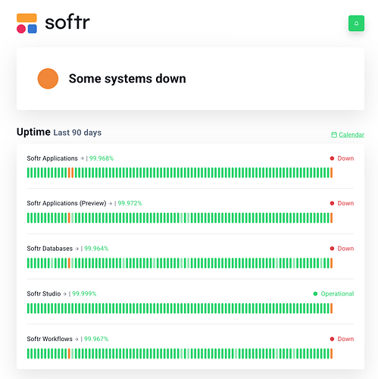The height and width of the screenshot is (379, 378).
Task: Click arrow next to Softr Databases
Action: (77, 249)
